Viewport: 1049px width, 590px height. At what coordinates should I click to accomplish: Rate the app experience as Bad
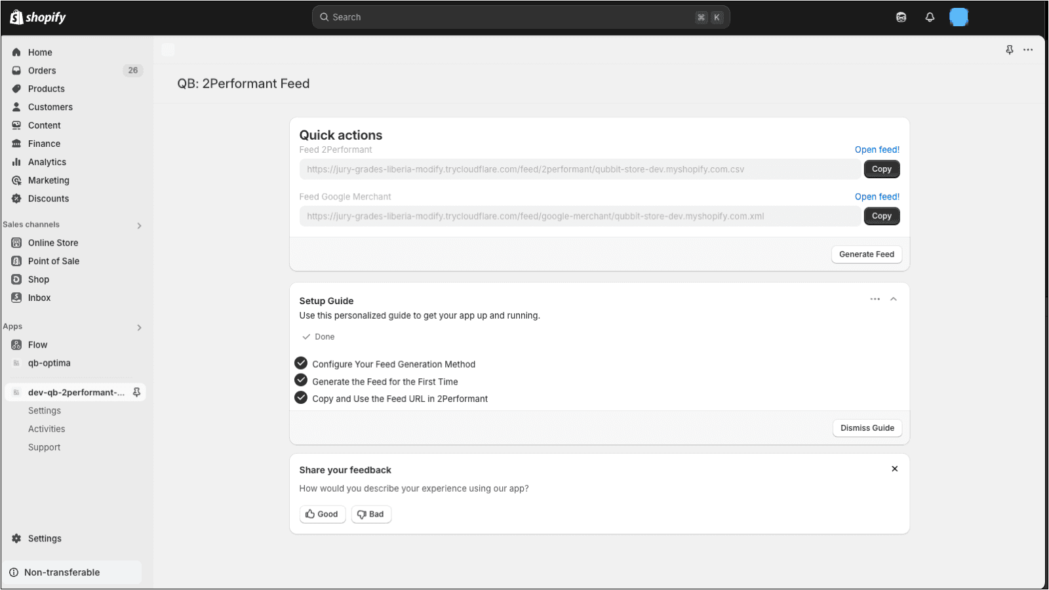pos(371,514)
